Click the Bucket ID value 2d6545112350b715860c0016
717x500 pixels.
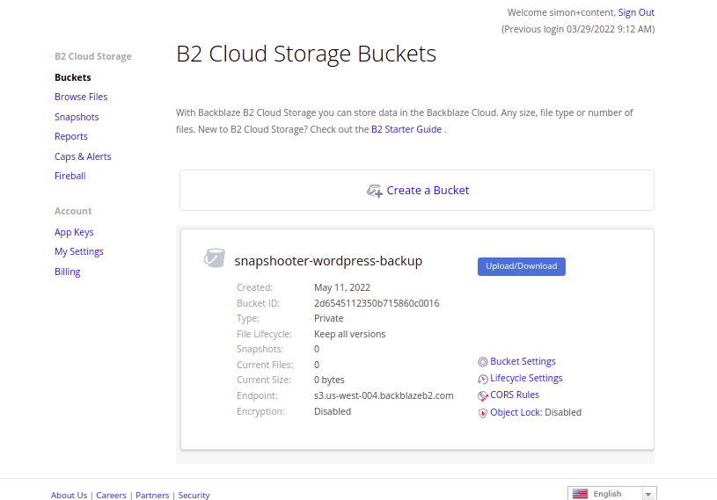pos(377,303)
